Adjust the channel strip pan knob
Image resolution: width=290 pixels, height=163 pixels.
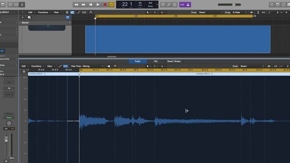(x=9, y=123)
